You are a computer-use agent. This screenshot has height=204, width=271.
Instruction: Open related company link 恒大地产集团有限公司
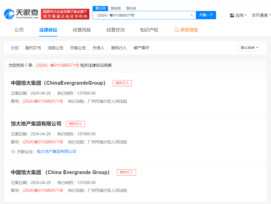[x=56, y=152]
